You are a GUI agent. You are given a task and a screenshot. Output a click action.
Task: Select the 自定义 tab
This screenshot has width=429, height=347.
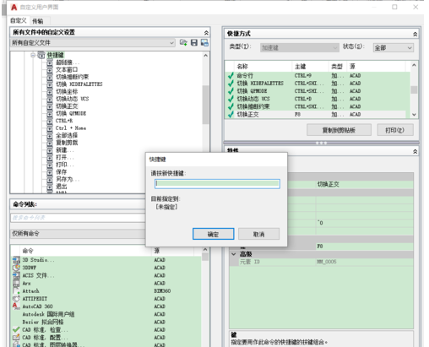pos(19,20)
